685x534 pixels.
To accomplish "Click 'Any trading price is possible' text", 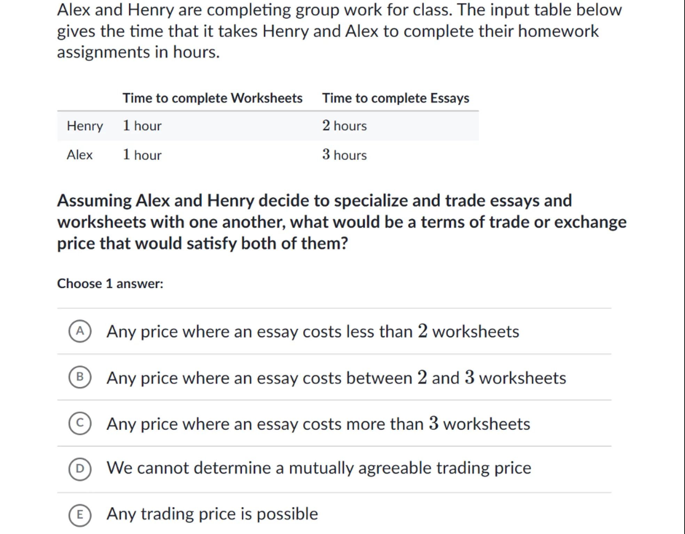I will click(212, 514).
